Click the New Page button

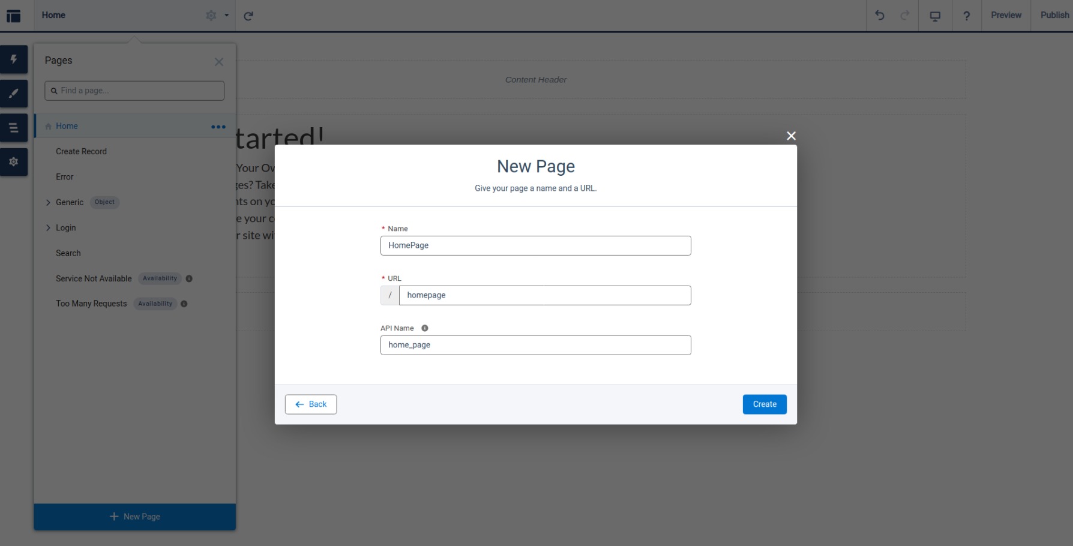(x=134, y=517)
